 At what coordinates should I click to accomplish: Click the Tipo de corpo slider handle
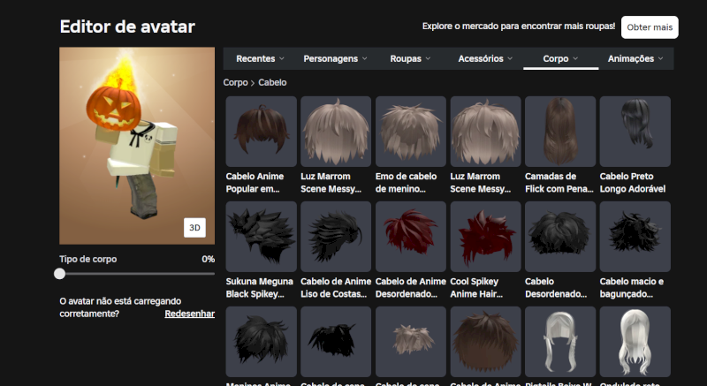(x=59, y=274)
